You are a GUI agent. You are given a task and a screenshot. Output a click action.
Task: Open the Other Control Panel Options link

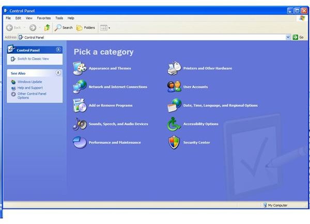[32, 95]
